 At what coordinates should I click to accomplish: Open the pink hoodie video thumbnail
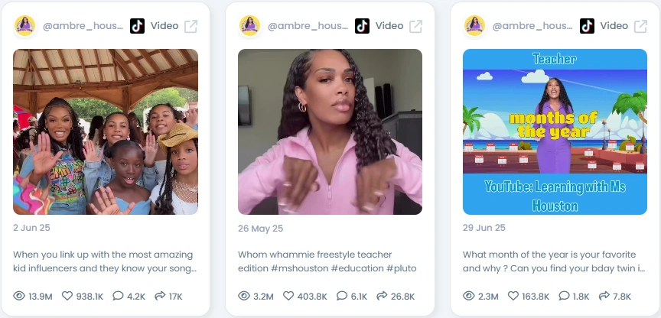(x=330, y=131)
